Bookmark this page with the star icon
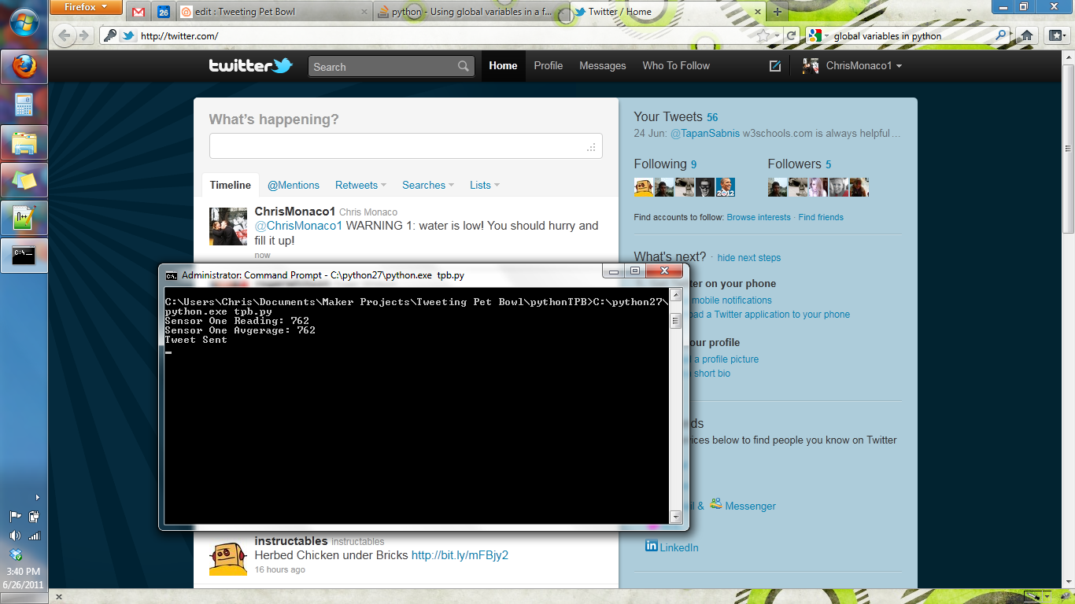The width and height of the screenshot is (1075, 604). tap(762, 35)
